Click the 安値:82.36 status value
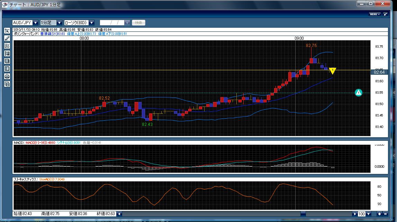Viewport: 397px width, 222px height. point(78,214)
